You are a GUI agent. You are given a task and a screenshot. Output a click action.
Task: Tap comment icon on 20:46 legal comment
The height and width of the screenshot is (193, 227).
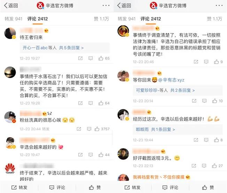pos(206,62)
